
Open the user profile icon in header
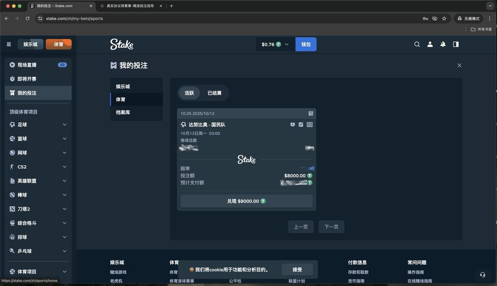pyautogui.click(x=430, y=44)
